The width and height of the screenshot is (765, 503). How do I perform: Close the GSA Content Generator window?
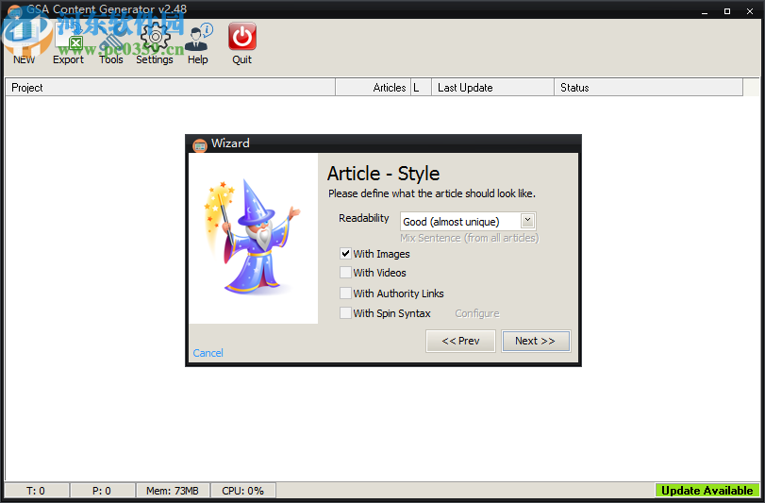coord(750,11)
